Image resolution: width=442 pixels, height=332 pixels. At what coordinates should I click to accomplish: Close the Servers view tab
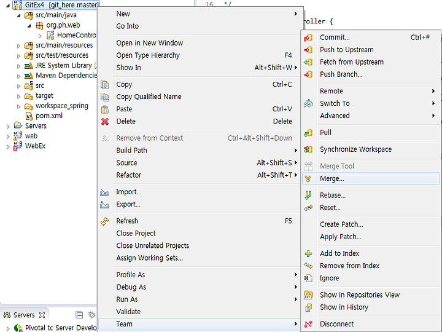[x=42, y=315]
